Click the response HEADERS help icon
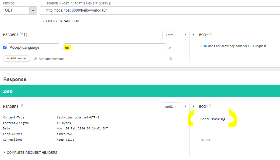The height and width of the screenshot is (160, 280). (x=21, y=105)
